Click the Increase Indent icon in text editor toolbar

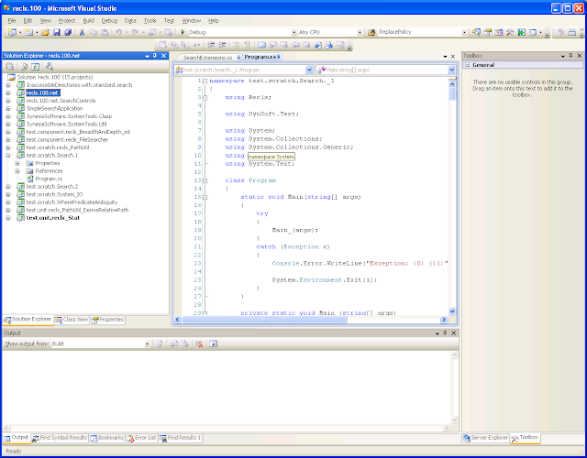[222, 45]
